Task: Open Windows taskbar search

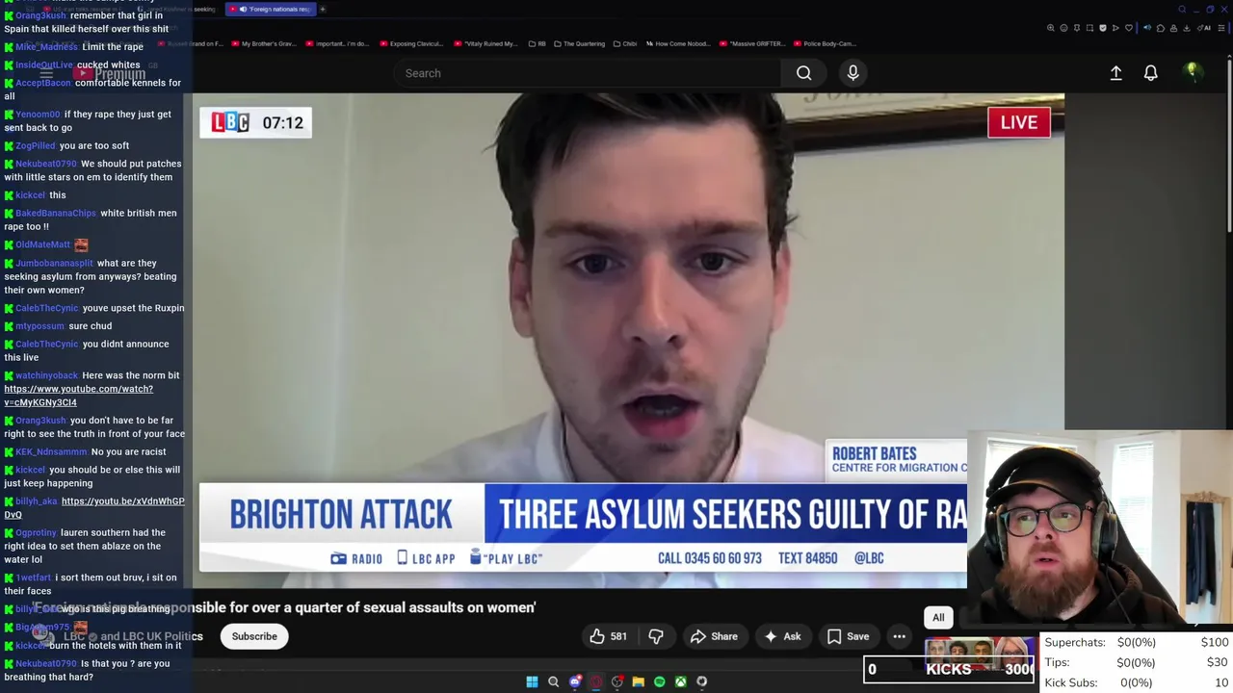Action: coord(553,681)
